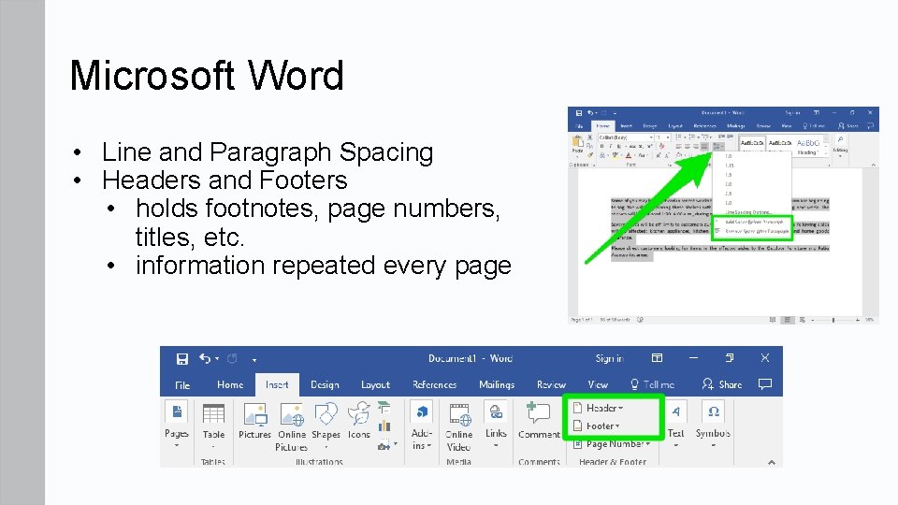
Task: Click the Line and Paragraph Spacing button
Action: click(x=718, y=147)
